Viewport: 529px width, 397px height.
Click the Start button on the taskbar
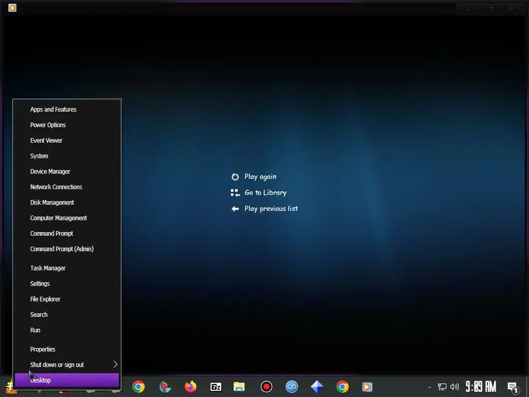(x=11, y=387)
